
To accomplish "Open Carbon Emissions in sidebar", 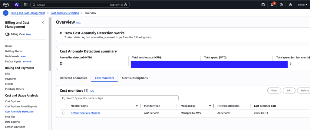I will [15, 127].
